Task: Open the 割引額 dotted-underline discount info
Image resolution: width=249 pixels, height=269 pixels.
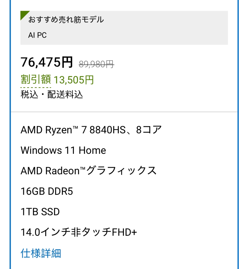Action: [36, 80]
